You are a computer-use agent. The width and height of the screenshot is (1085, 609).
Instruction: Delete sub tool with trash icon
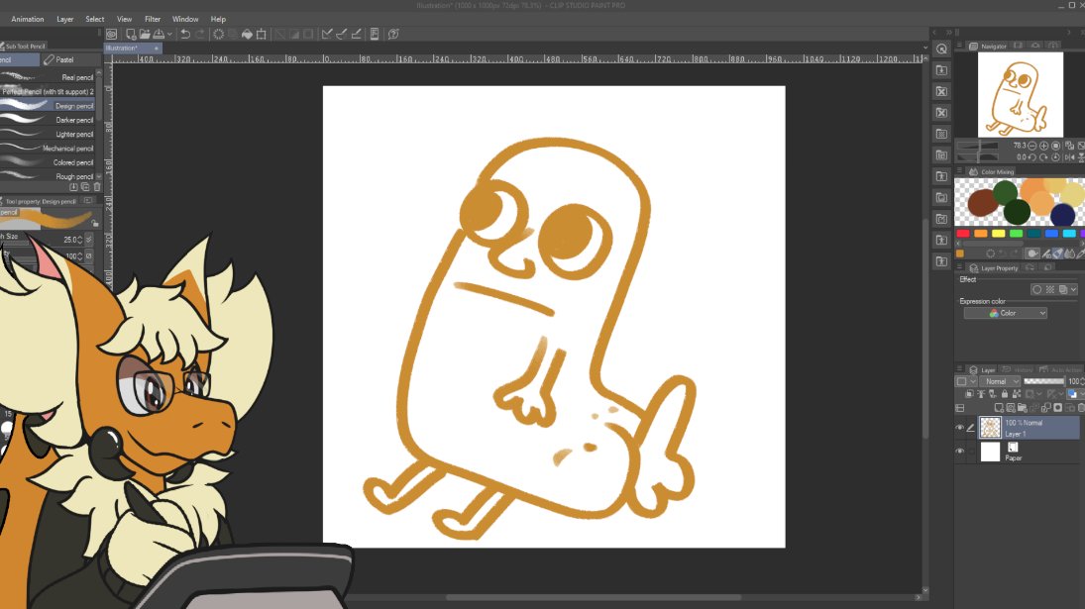click(x=97, y=187)
